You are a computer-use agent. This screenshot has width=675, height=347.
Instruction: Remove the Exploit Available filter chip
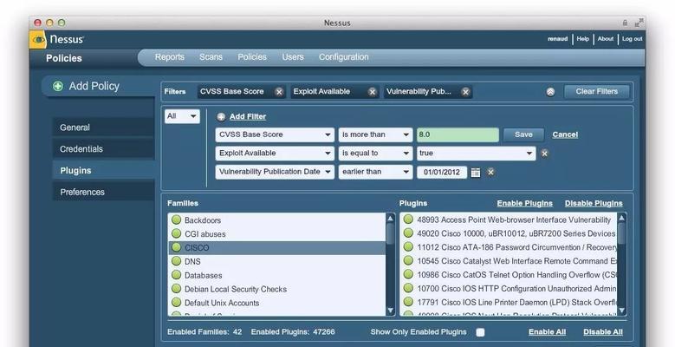pos(373,92)
